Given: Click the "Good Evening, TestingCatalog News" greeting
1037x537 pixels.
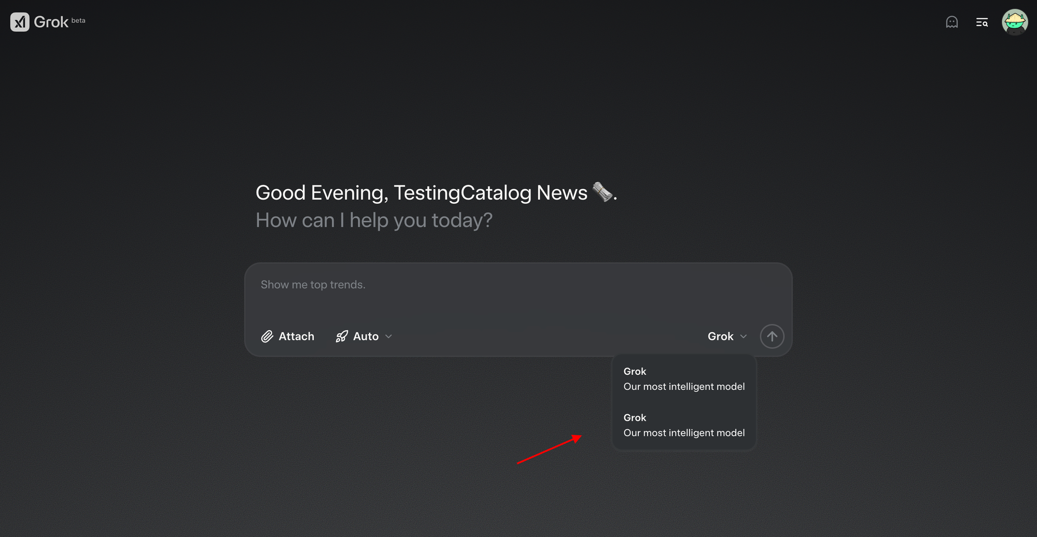Looking at the screenshot, I should coord(436,193).
